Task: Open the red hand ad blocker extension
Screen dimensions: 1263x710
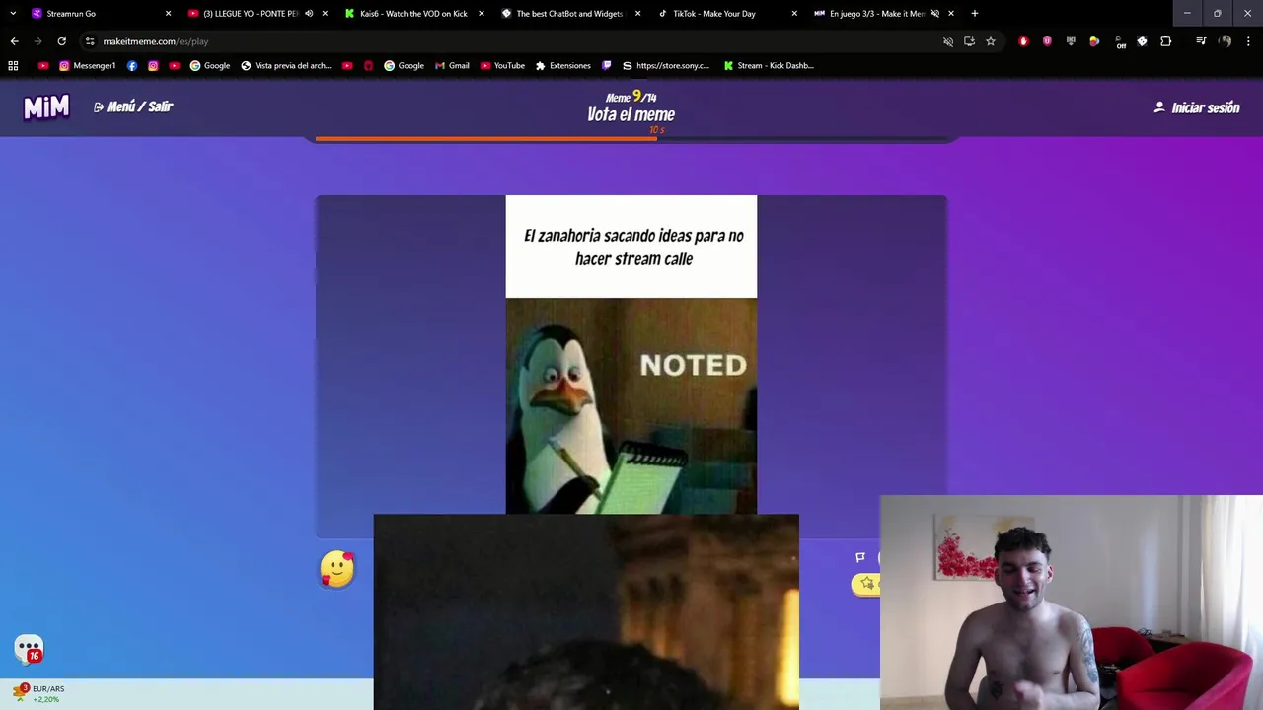Action: [x=1023, y=41]
